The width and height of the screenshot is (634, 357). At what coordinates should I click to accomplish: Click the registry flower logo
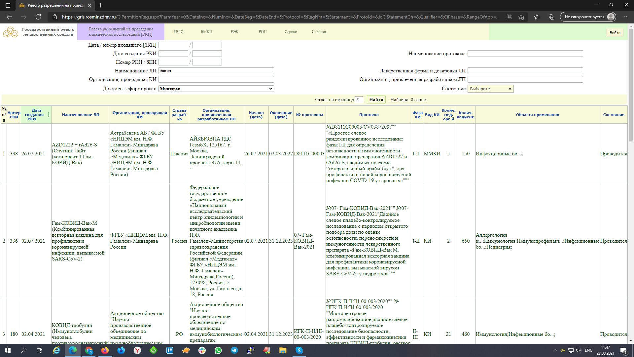click(x=11, y=32)
